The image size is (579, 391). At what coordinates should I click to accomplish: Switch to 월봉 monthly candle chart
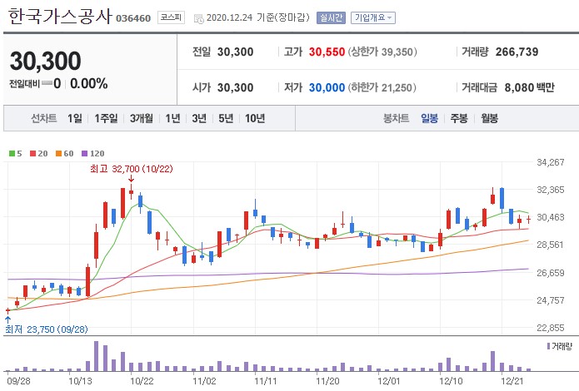489,118
